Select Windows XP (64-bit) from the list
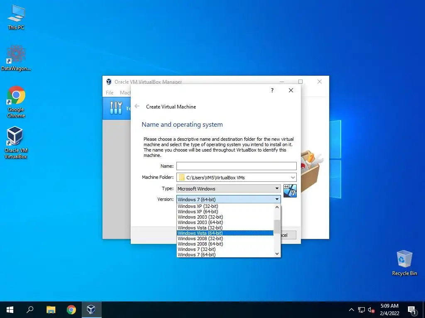This screenshot has height=318, width=425. [x=225, y=212]
